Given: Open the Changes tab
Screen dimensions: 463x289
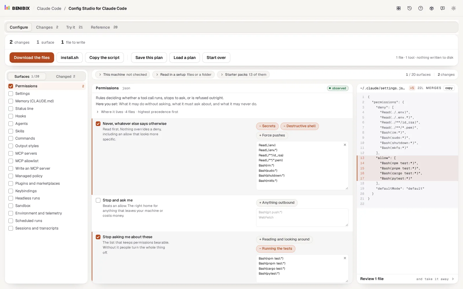Looking at the screenshot, I should click(x=47, y=27).
